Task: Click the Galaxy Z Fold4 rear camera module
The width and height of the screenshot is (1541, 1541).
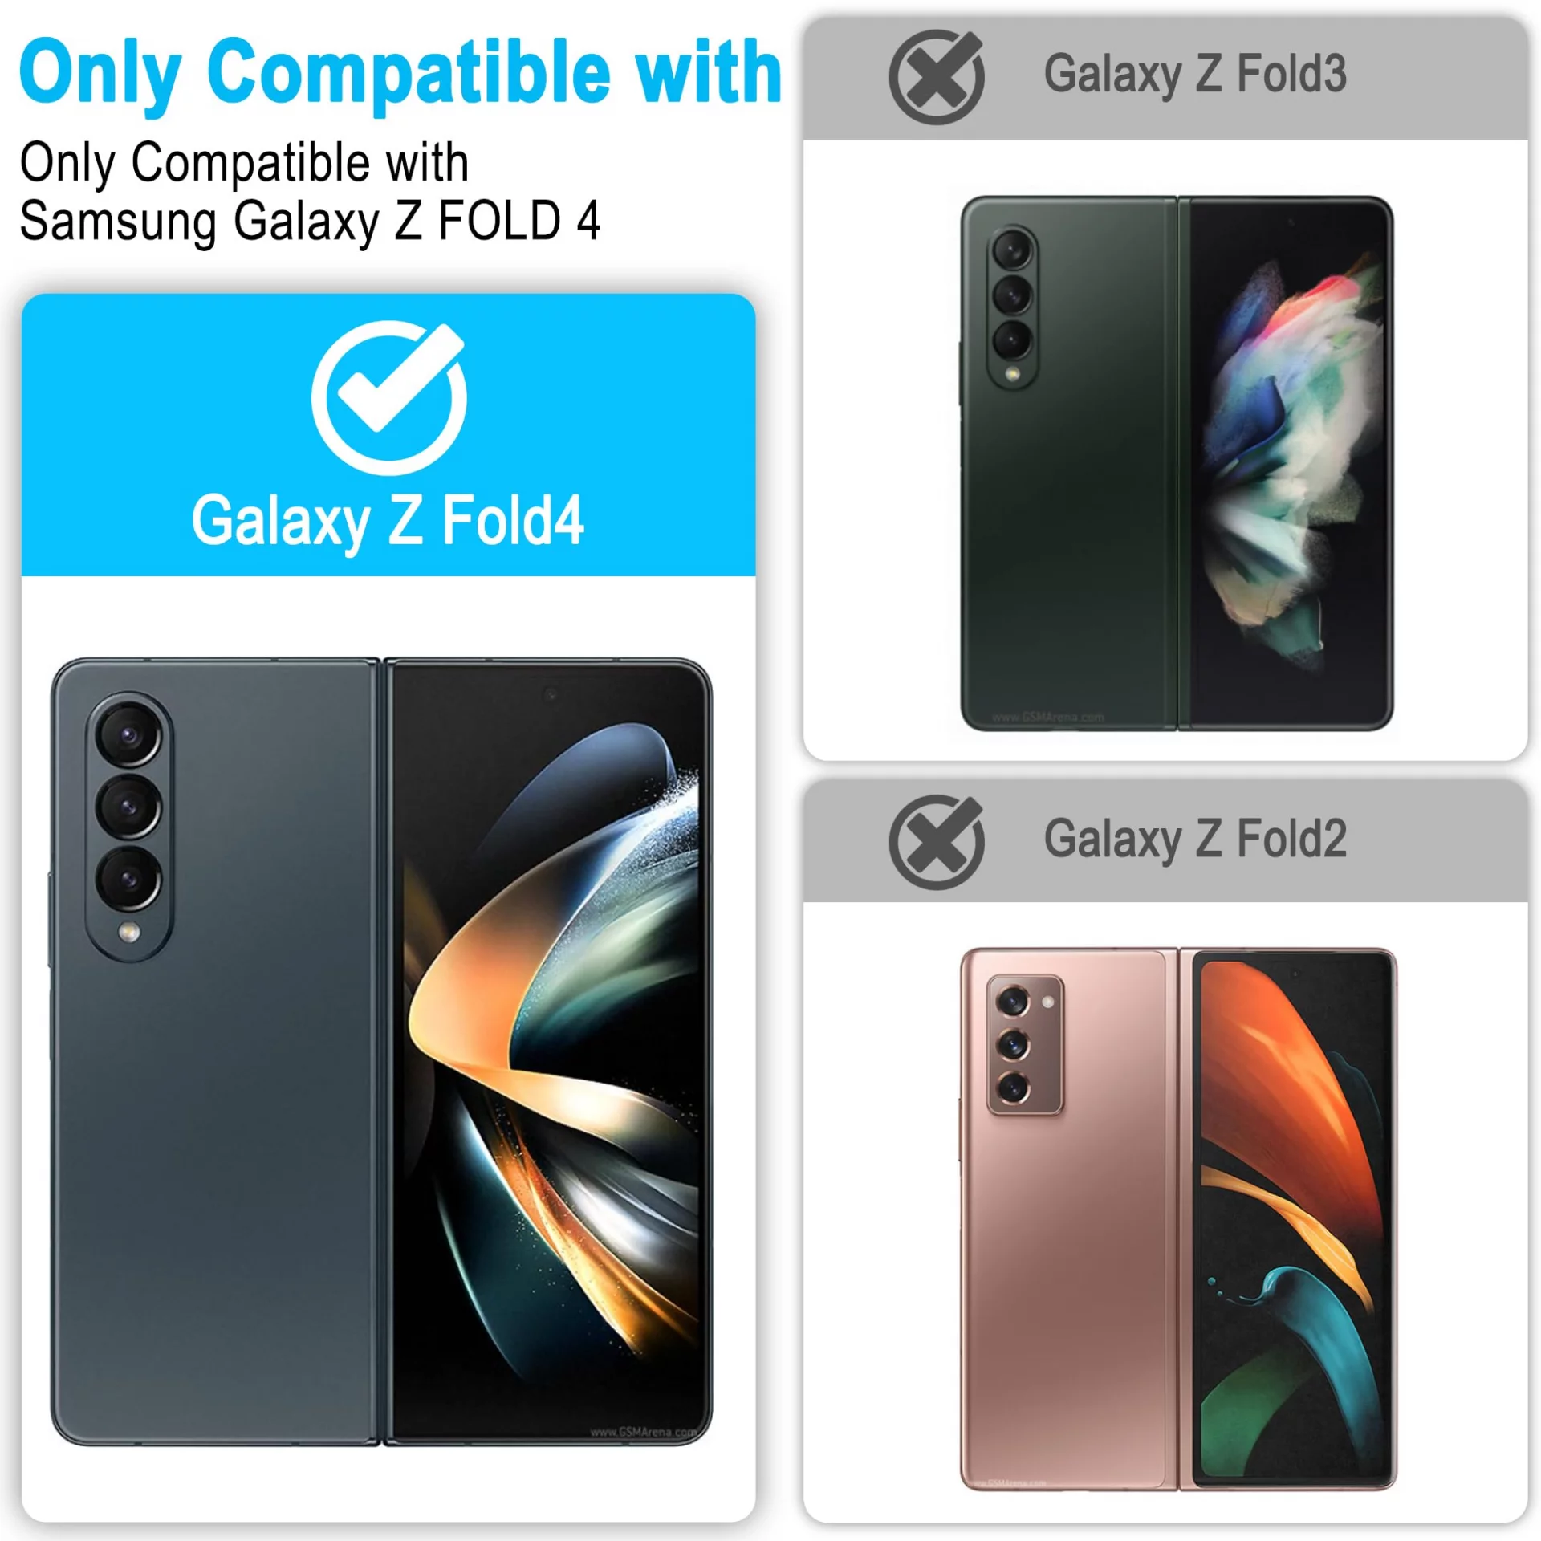Action: coord(129,826)
